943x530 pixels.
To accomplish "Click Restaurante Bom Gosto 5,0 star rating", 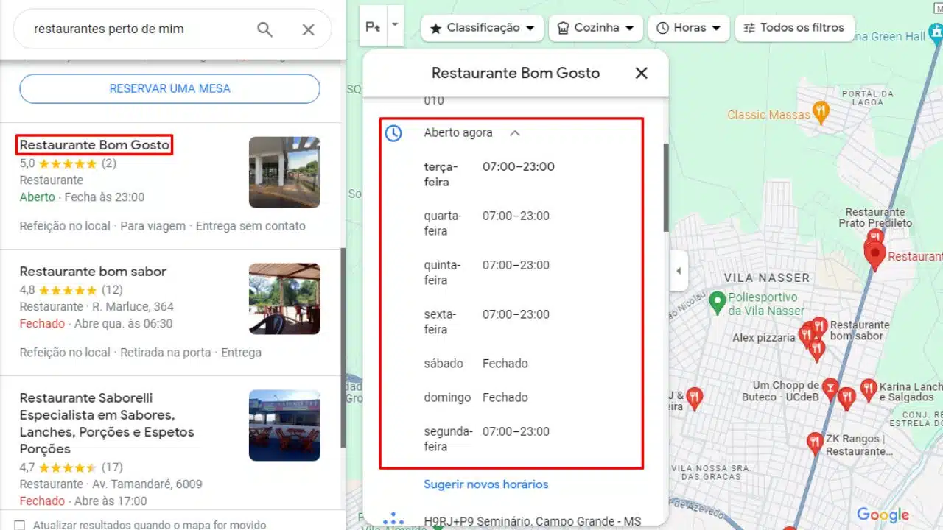I will tap(68, 163).
